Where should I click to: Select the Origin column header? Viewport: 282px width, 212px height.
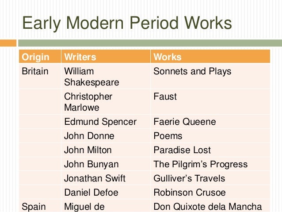click(x=40, y=56)
